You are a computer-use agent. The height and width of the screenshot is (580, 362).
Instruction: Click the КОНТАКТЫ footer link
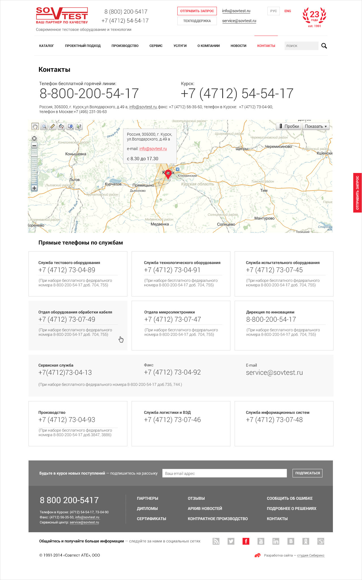point(277,519)
